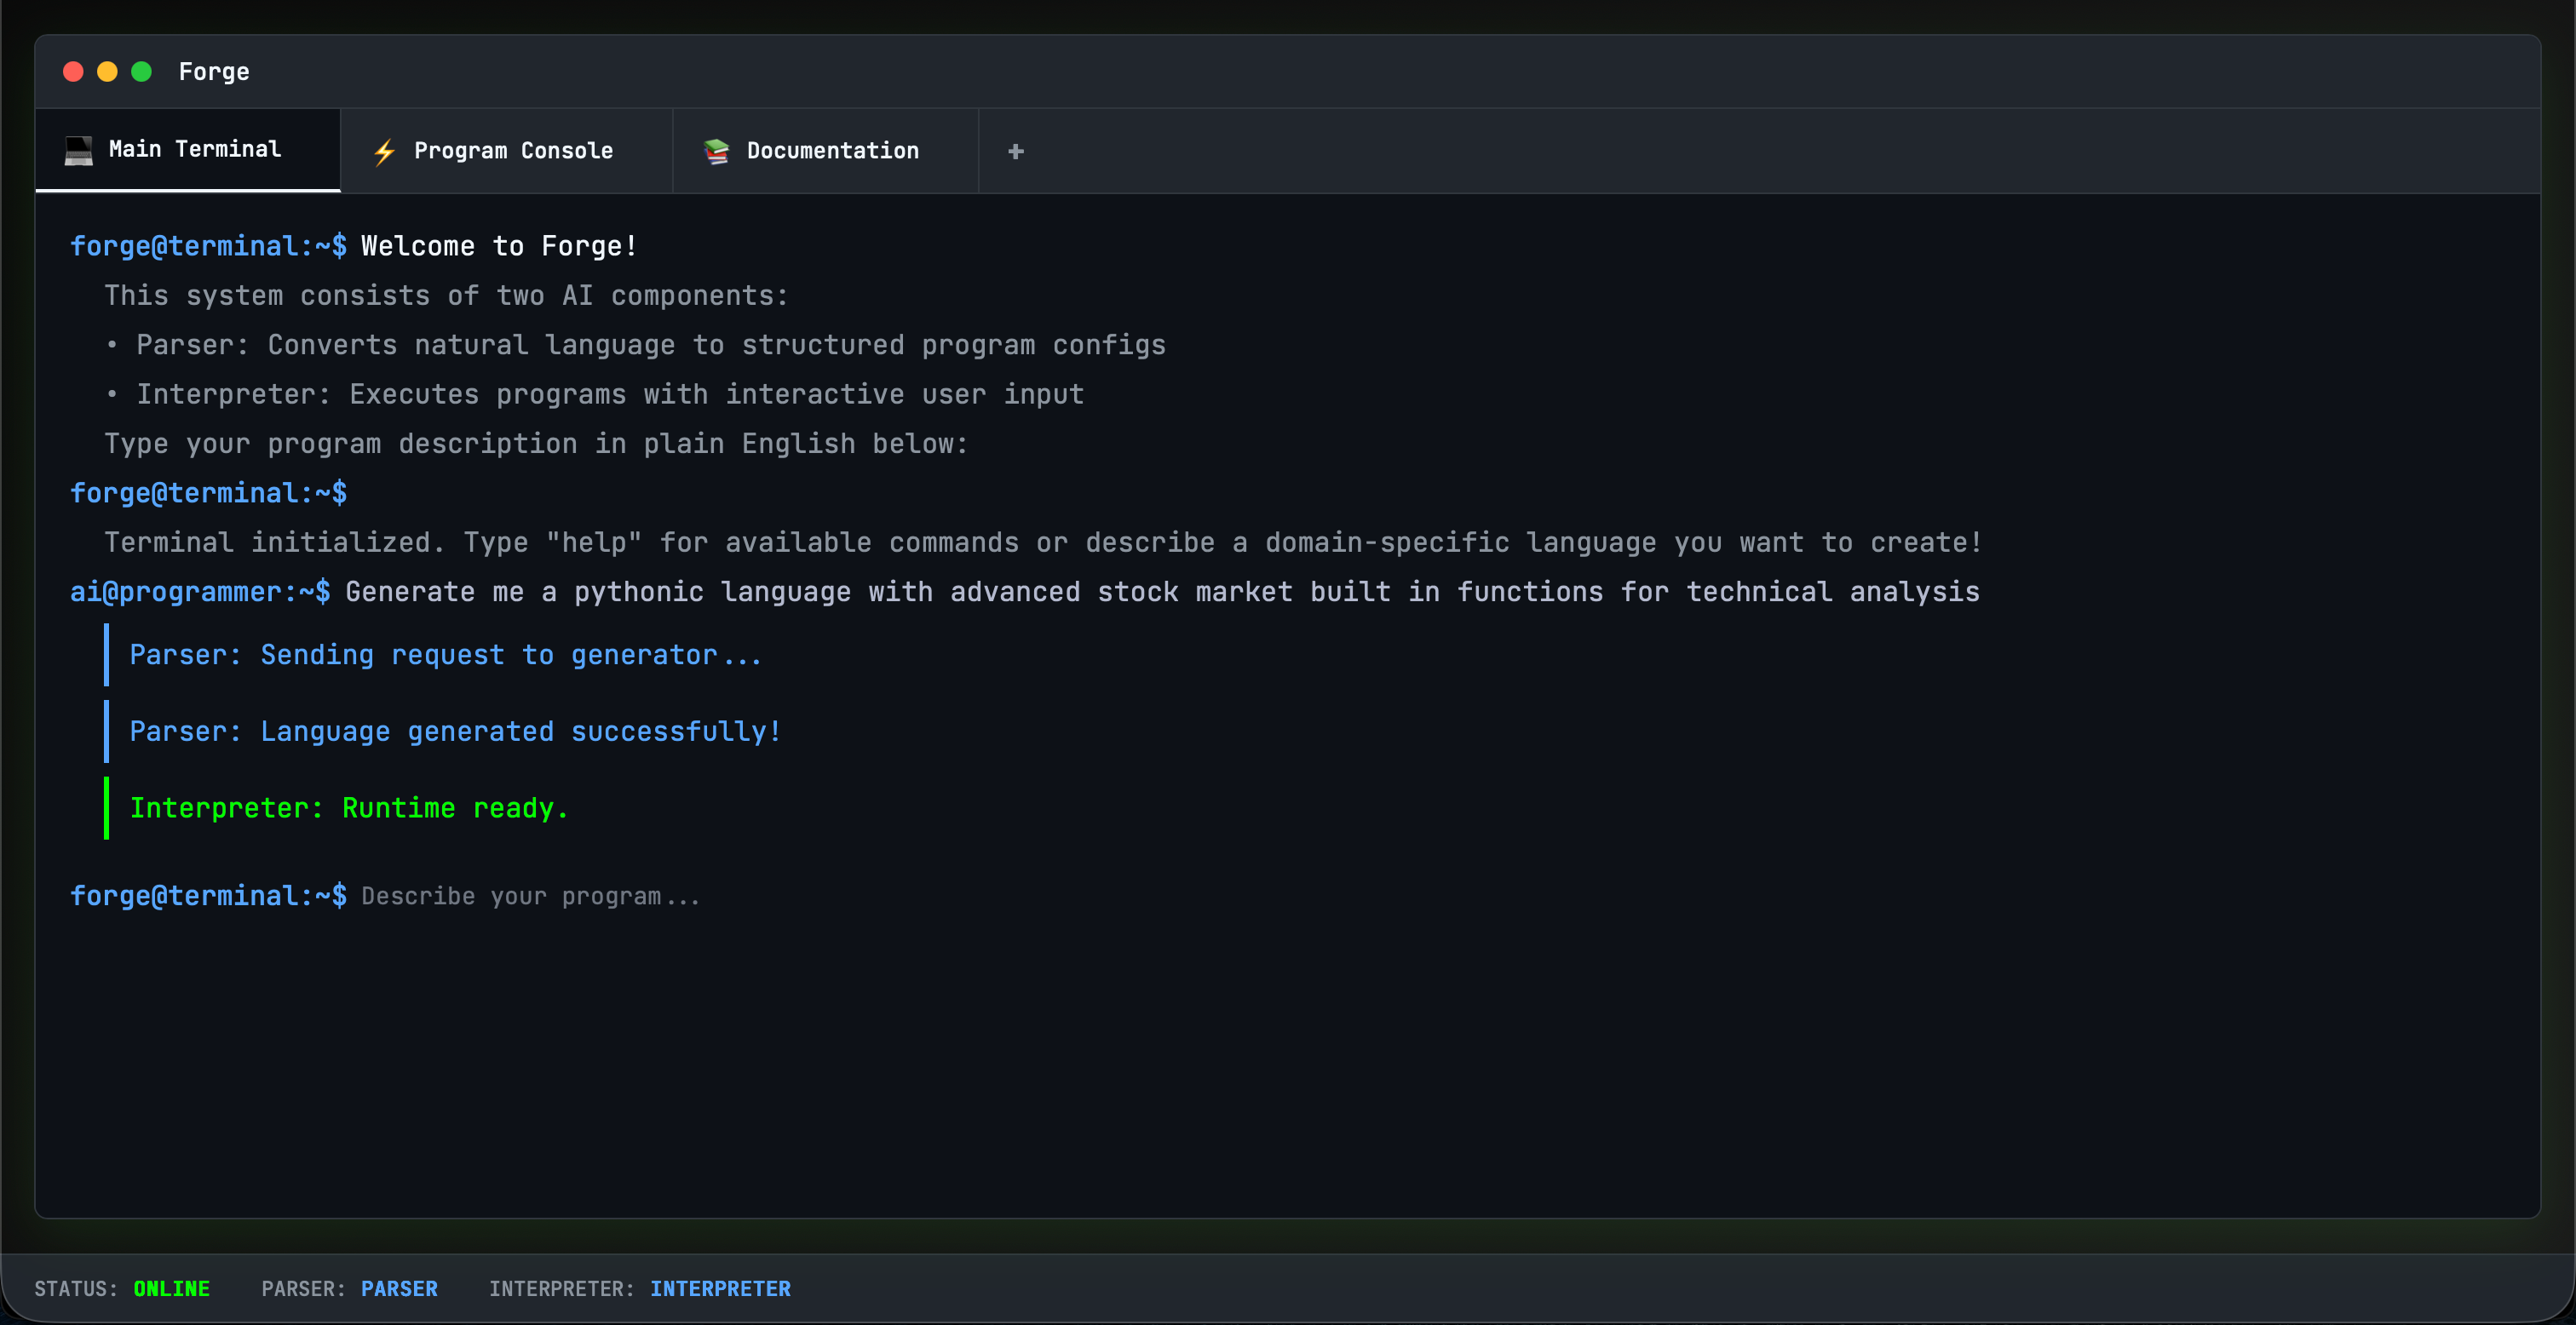
Task: Click the Forge window title
Action: click(214, 72)
